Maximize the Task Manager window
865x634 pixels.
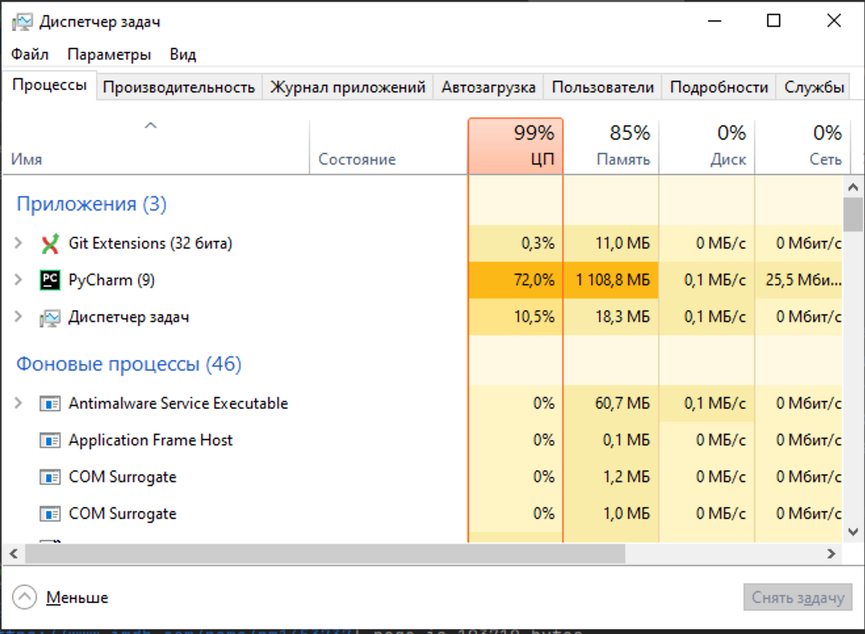click(774, 21)
